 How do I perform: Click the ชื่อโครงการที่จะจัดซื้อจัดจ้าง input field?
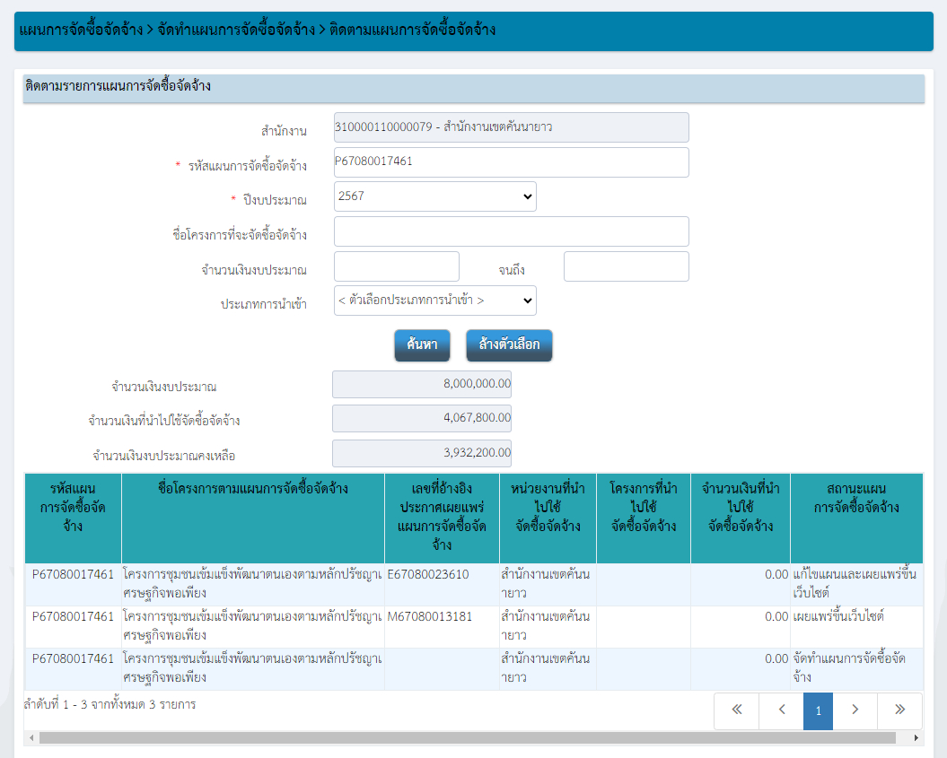click(511, 231)
